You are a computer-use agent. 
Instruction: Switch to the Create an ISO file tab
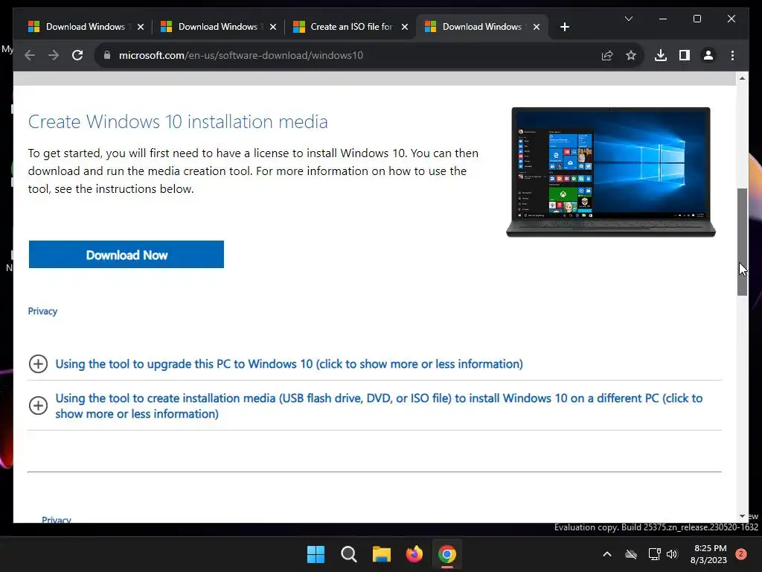[x=350, y=27]
